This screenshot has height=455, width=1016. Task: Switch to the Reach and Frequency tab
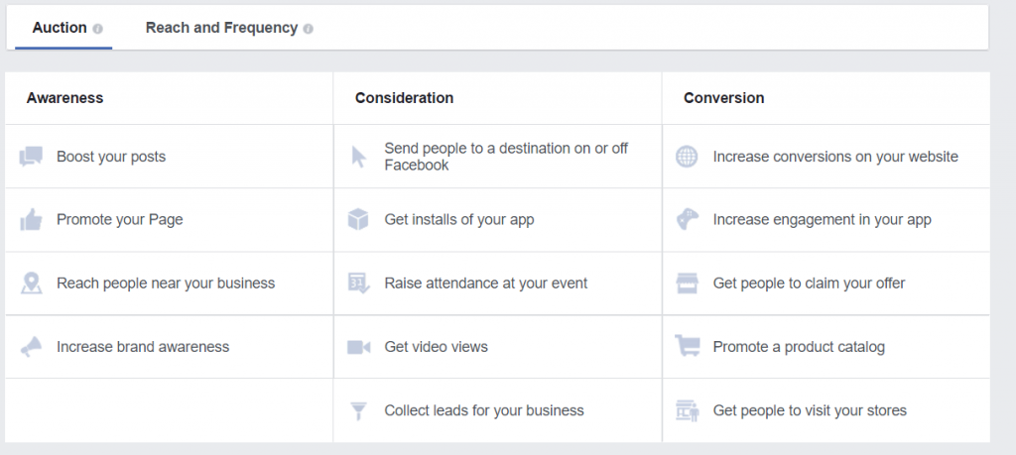pyautogui.click(x=229, y=28)
